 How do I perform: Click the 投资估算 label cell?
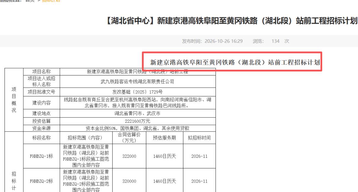(41, 121)
